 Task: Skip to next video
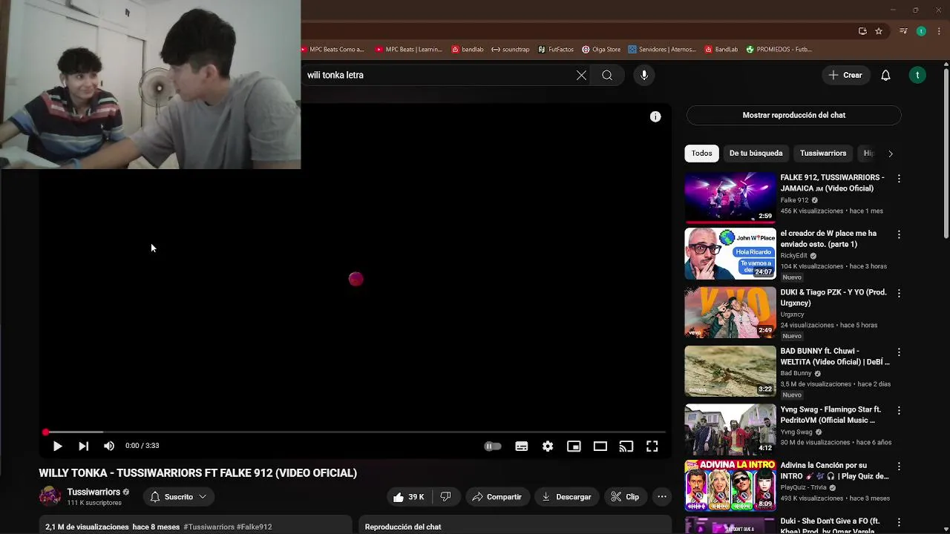83,446
